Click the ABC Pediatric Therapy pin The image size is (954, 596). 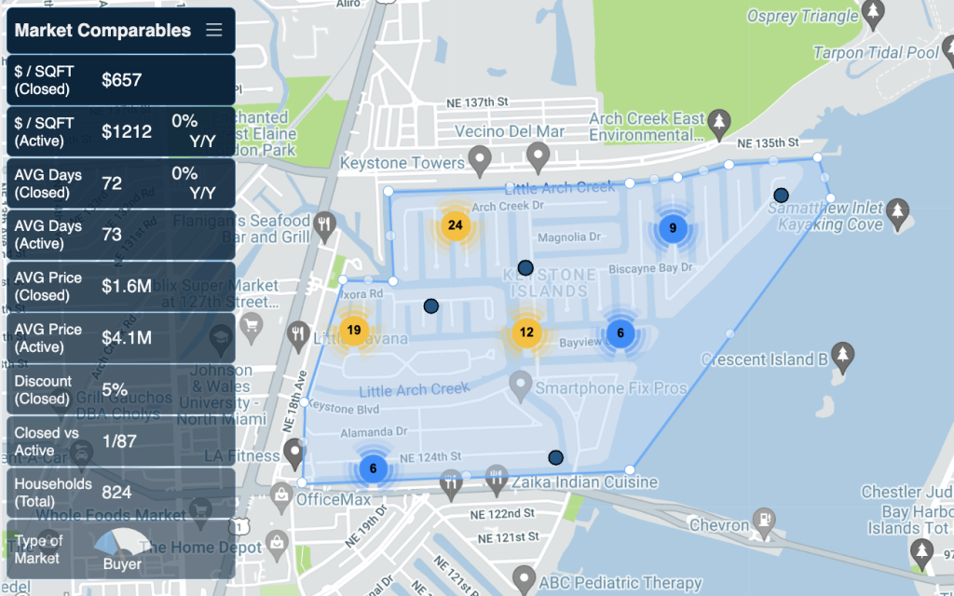click(523, 579)
